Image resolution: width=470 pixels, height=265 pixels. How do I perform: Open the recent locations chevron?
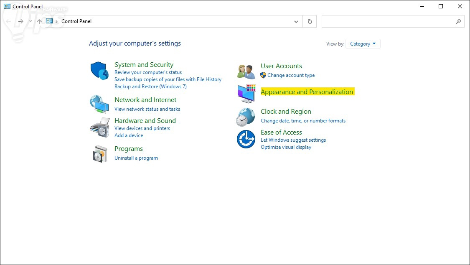point(30,21)
